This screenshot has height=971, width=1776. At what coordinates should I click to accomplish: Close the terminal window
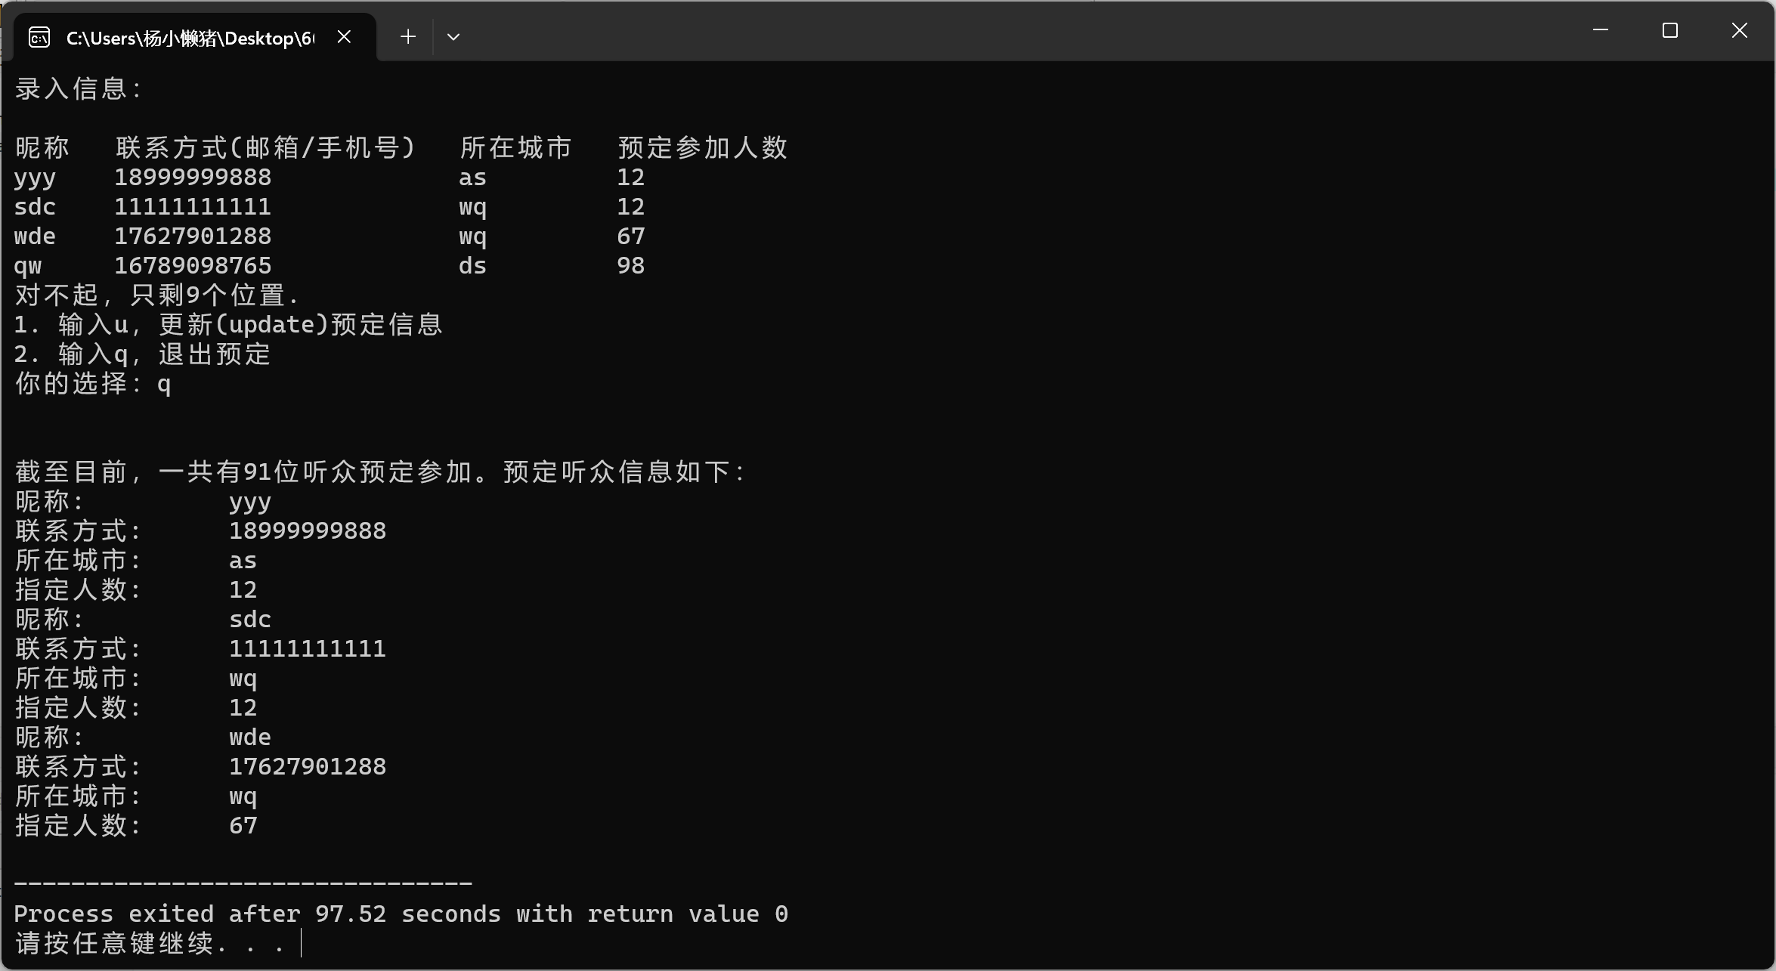point(1740,31)
